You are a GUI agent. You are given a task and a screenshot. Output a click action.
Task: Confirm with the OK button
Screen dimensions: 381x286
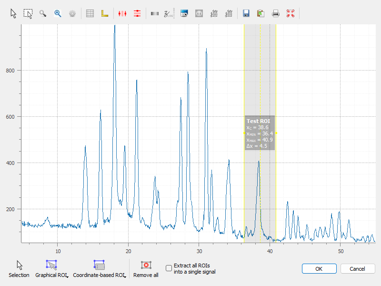click(319, 269)
